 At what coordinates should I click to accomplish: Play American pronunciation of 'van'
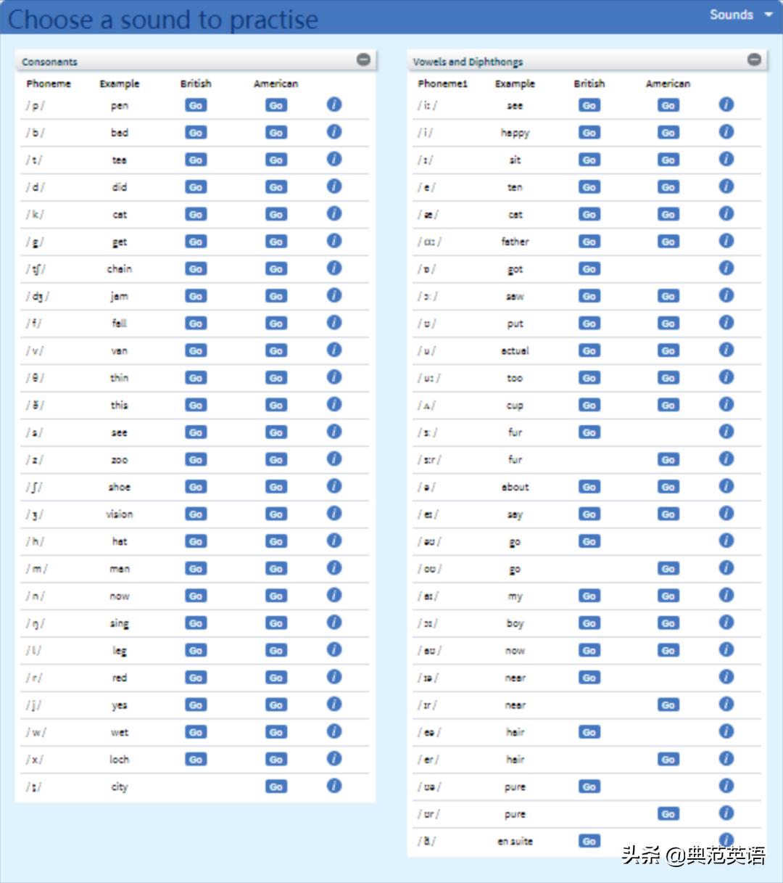coord(276,350)
